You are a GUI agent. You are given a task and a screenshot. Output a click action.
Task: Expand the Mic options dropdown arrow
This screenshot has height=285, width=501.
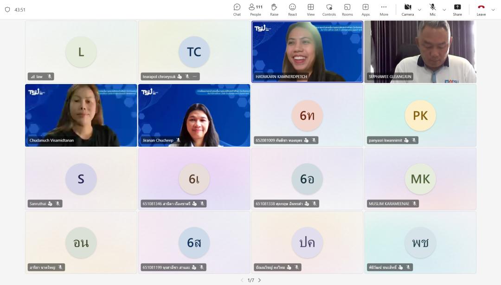(444, 10)
